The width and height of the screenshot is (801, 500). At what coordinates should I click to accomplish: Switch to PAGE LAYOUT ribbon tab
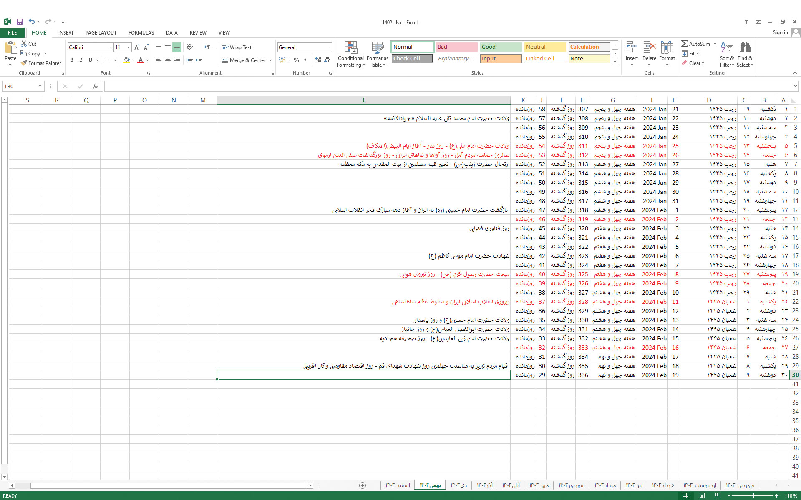coord(101,32)
